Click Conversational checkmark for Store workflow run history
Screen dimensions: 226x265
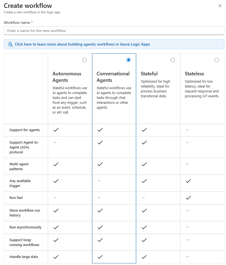(100, 210)
